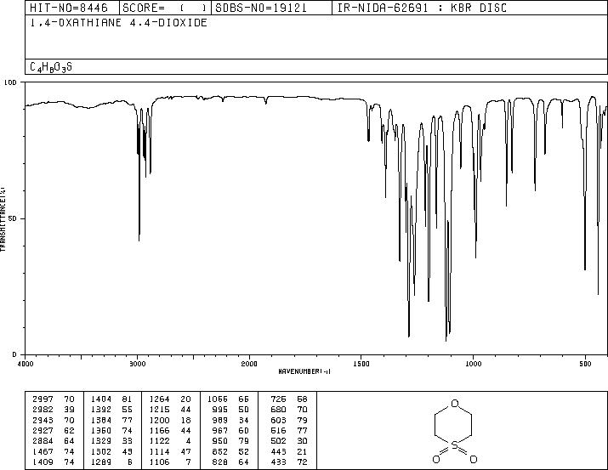Select peak table entry 502

pos(278,441)
